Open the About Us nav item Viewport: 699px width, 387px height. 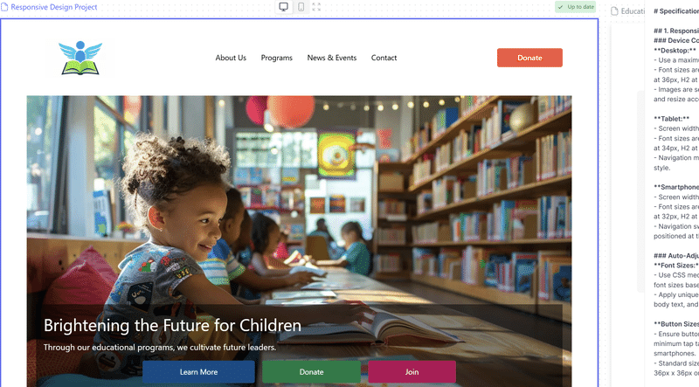point(231,58)
